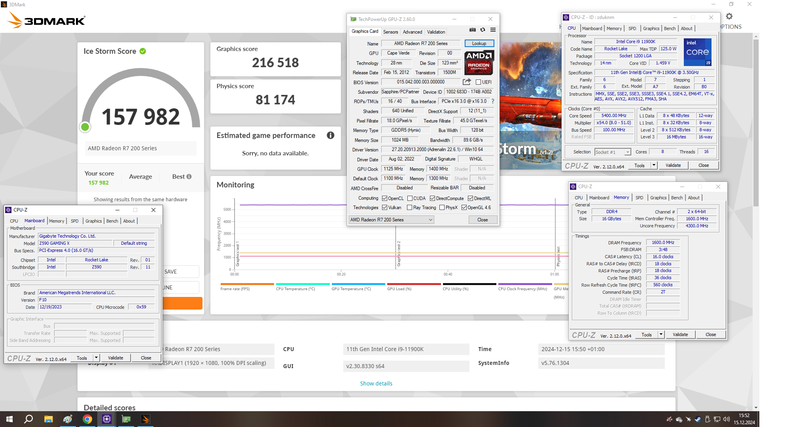
Task: Open the 3DMark Options gear icon
Action: point(729,16)
